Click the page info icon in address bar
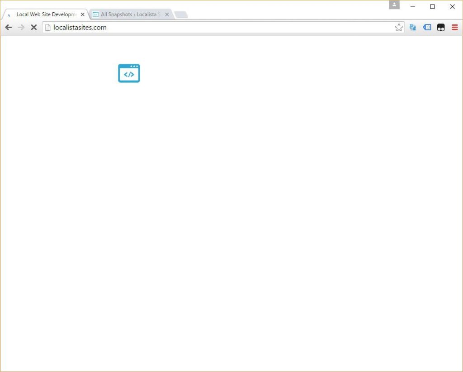The width and height of the screenshot is (463, 372). tap(47, 28)
